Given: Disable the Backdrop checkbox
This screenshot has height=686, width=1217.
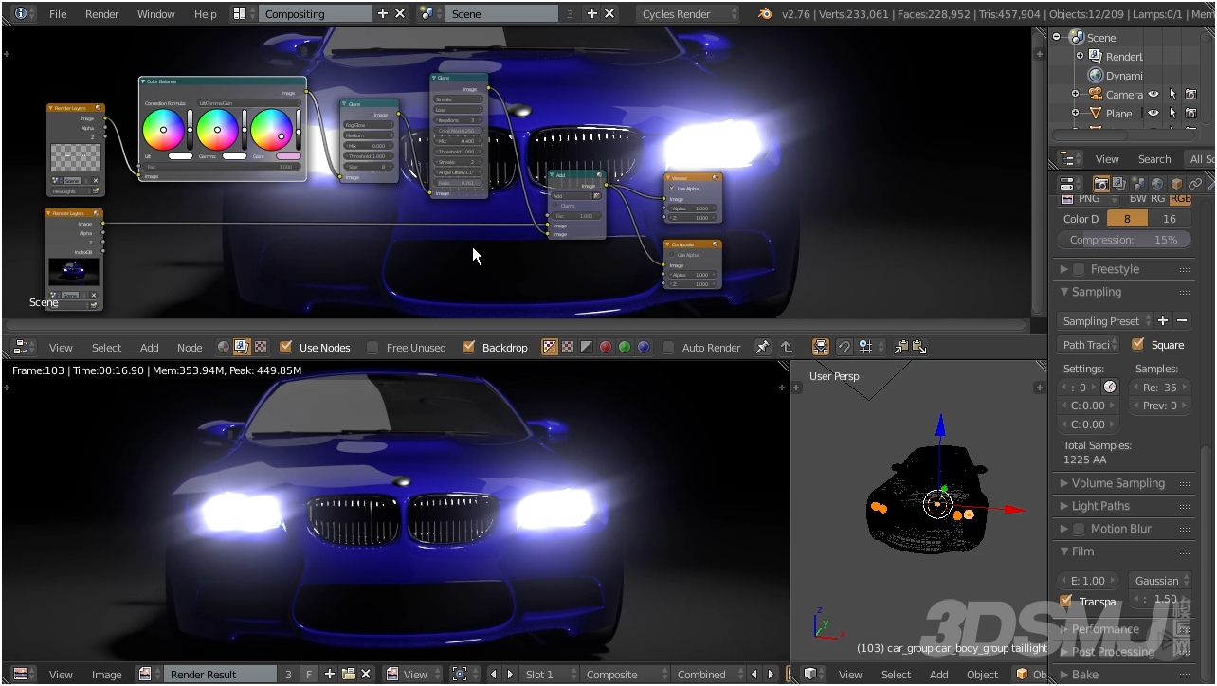Looking at the screenshot, I should (x=468, y=348).
